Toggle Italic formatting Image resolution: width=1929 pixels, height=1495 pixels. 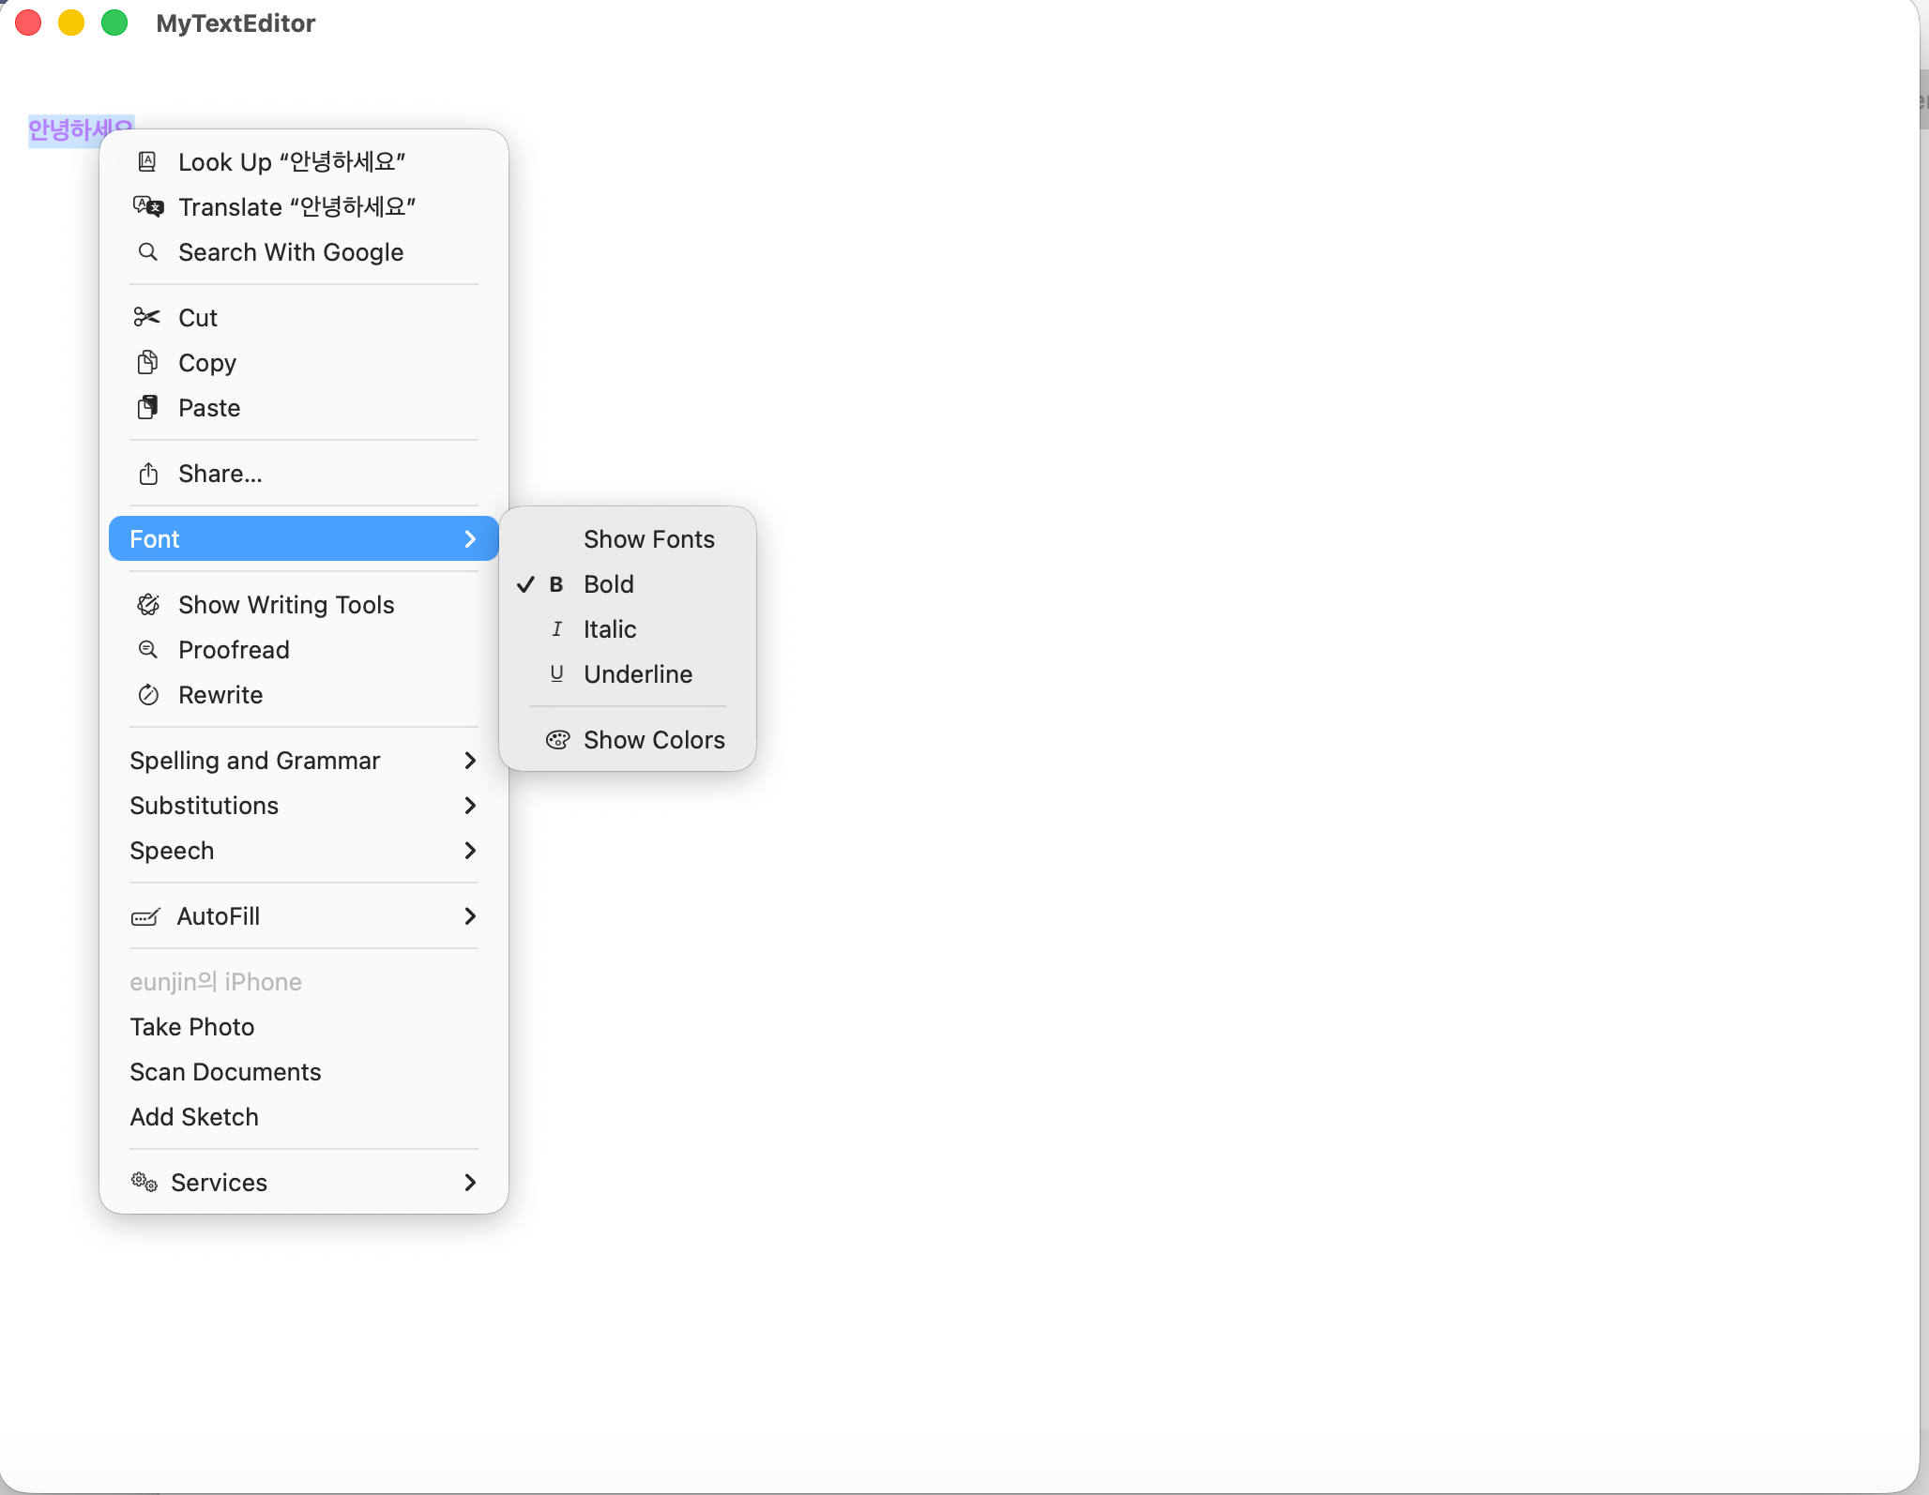click(x=609, y=629)
